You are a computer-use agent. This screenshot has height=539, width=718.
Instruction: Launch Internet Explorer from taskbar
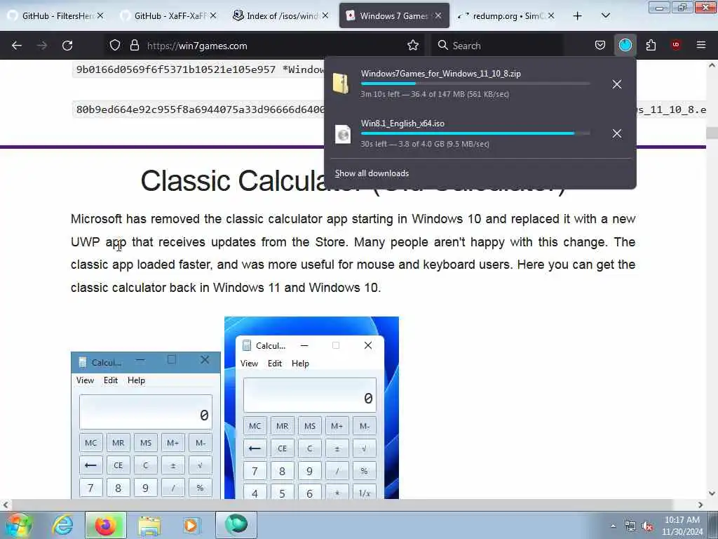click(x=62, y=525)
